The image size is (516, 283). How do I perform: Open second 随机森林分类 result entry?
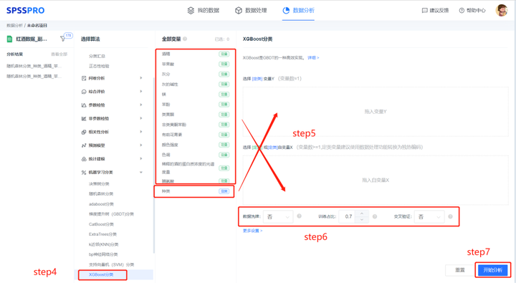[x=34, y=77]
